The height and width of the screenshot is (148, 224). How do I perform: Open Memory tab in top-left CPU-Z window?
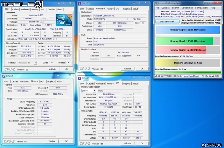click(35, 9)
